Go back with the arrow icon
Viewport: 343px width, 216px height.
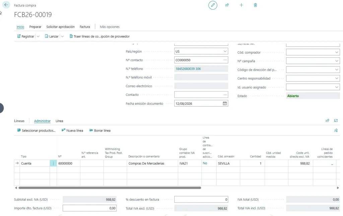pos(6,5)
